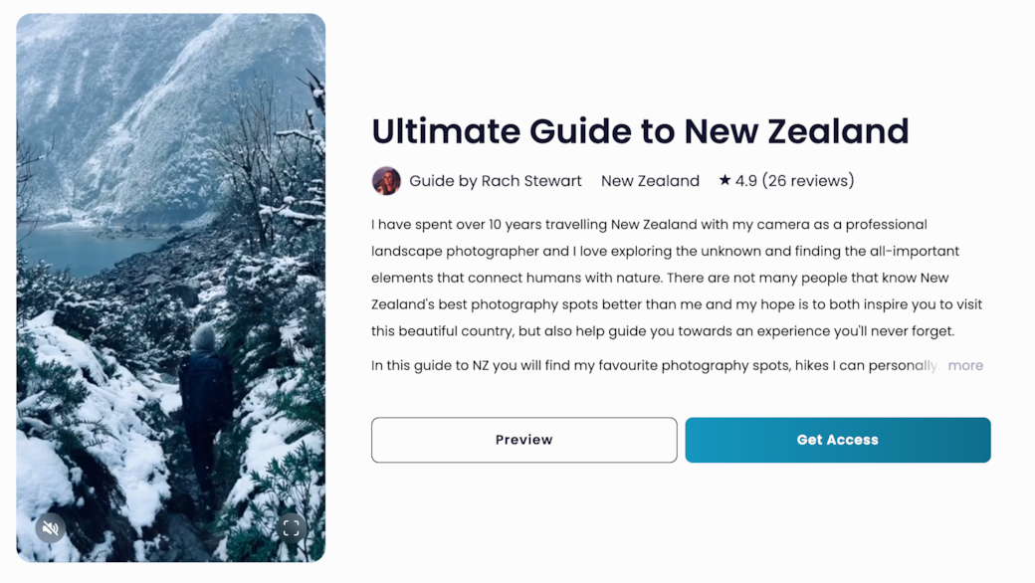Viewport: 1035px width, 583px height.
Task: Open the Guide by Rach Stewart author link
Action: [x=496, y=181]
